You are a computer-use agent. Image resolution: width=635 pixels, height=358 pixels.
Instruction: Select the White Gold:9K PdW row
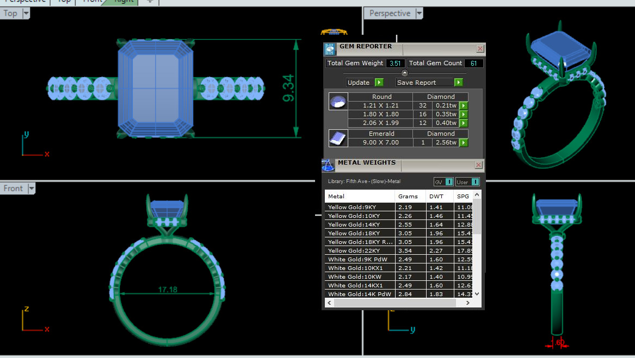[x=399, y=259]
